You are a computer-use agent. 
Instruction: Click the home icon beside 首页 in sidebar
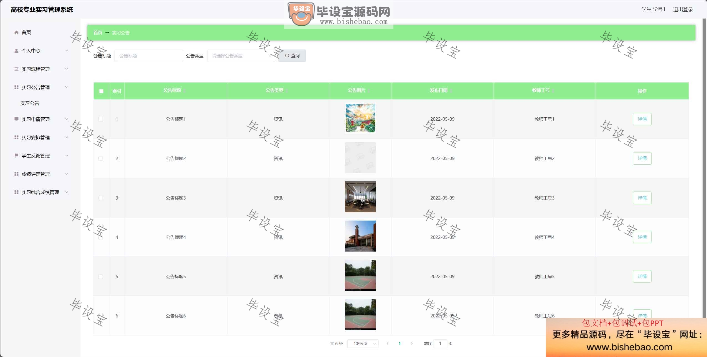(x=16, y=32)
